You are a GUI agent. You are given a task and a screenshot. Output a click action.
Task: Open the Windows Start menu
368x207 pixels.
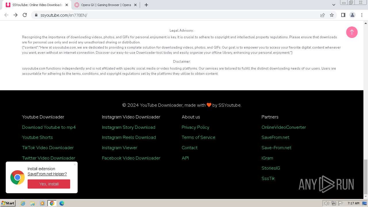(x=8, y=203)
